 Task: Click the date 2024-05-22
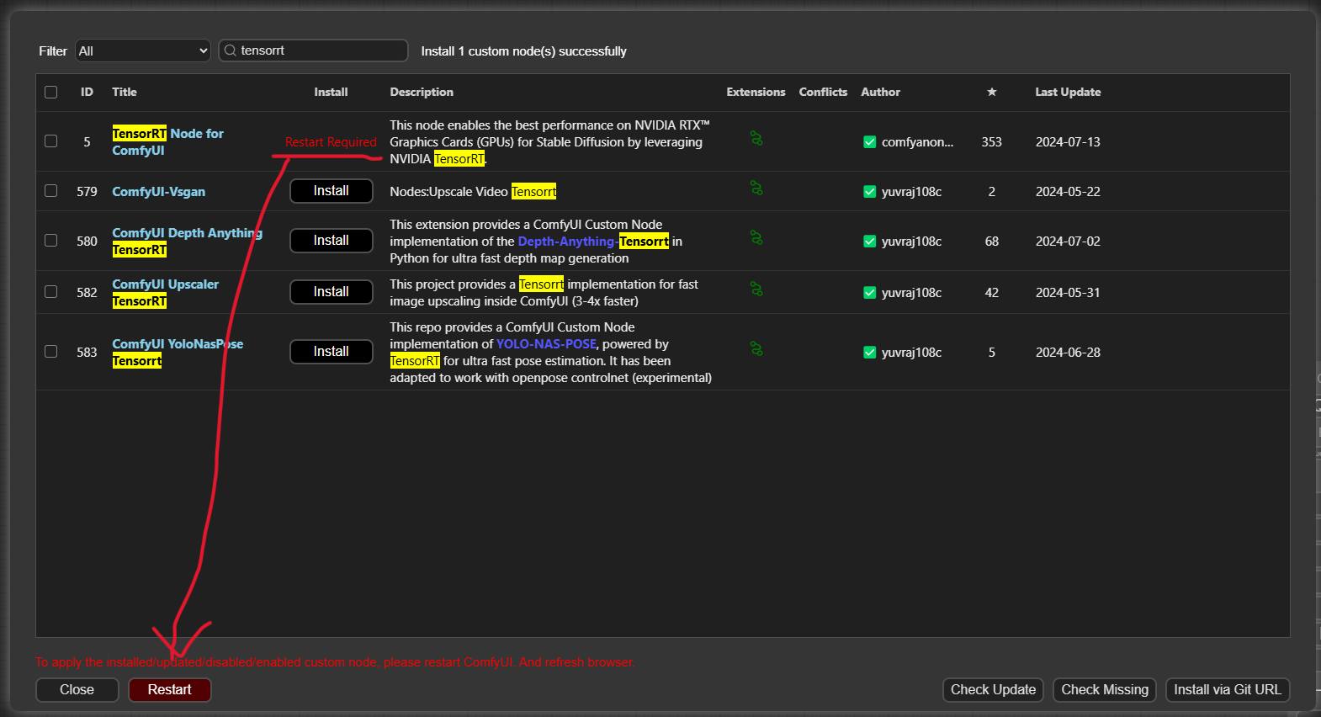click(1068, 192)
